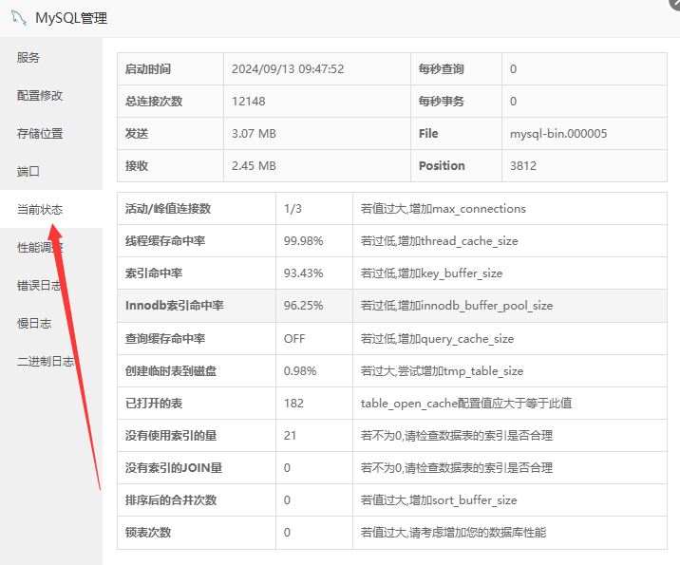This screenshot has height=565, width=680.
Task: Select the 93.43% value
Action: click(303, 273)
